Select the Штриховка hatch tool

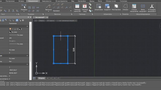99,7
